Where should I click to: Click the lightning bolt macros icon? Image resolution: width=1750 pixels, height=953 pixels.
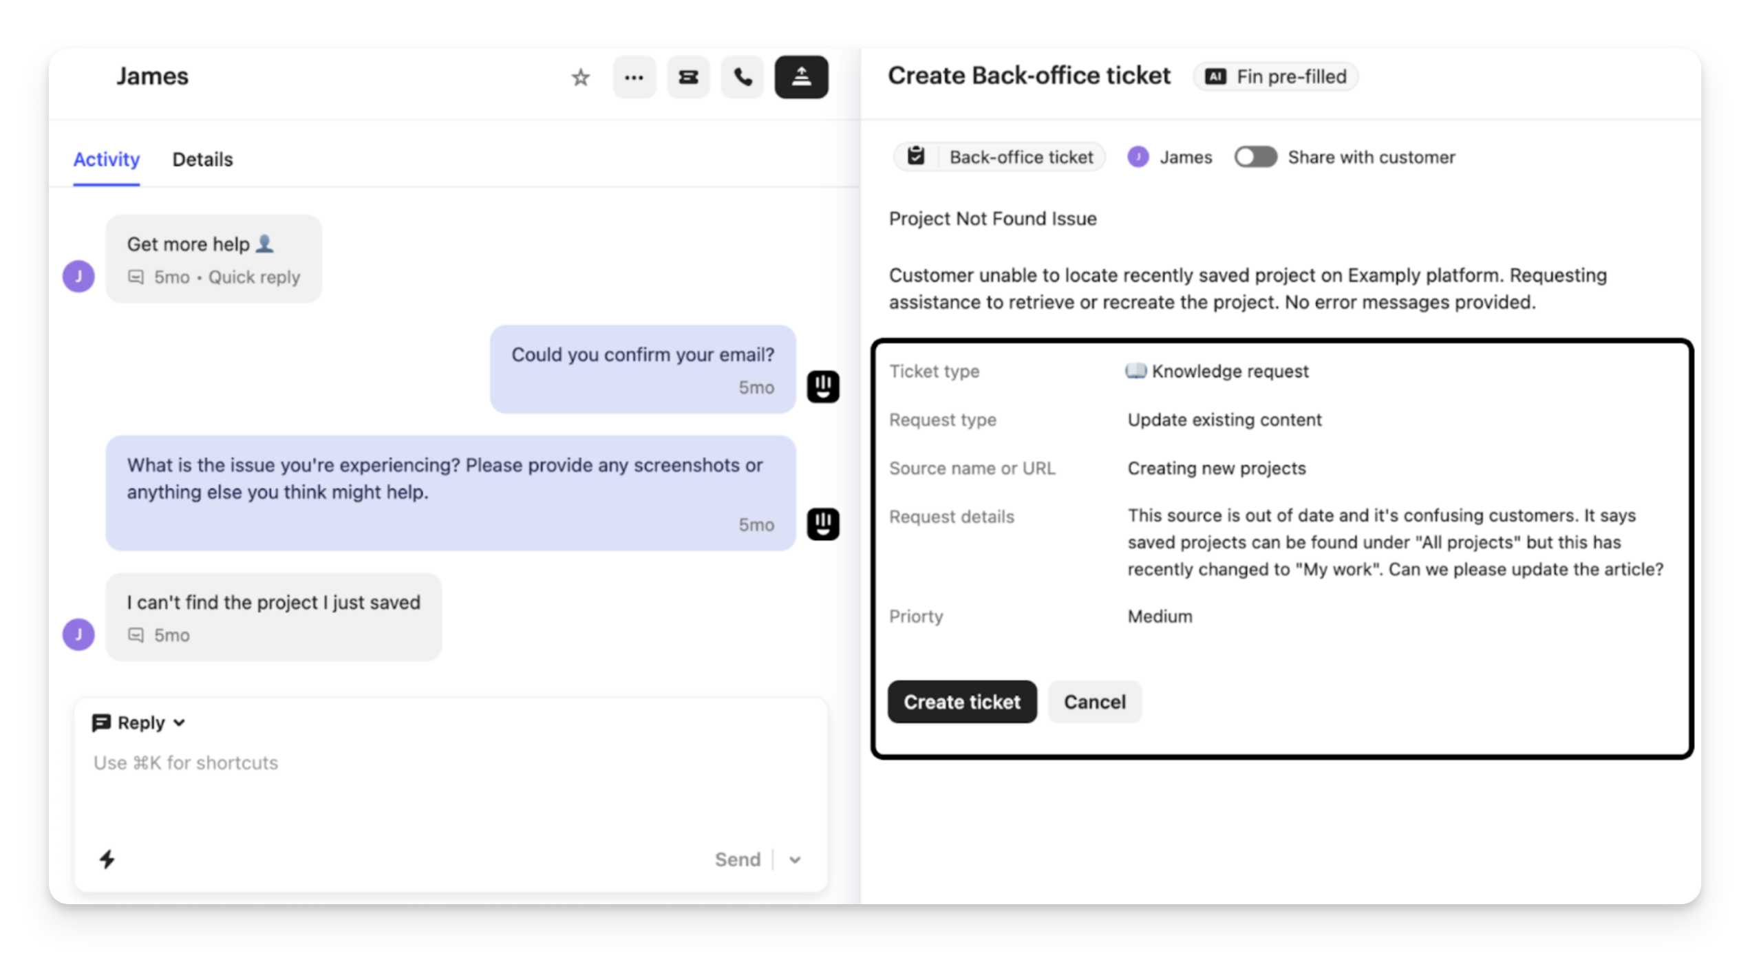(107, 859)
